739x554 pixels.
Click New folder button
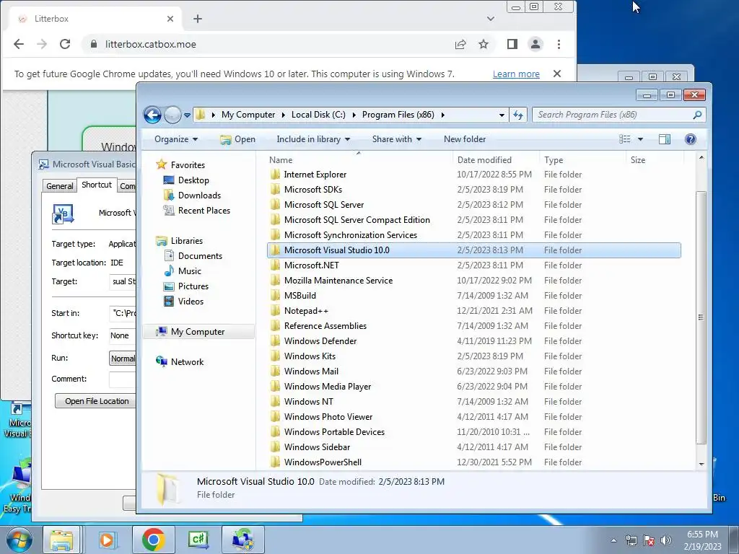point(464,139)
